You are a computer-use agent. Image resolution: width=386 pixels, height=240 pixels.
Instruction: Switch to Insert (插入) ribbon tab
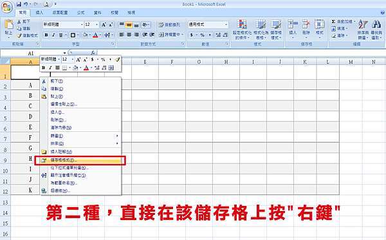pos(39,12)
